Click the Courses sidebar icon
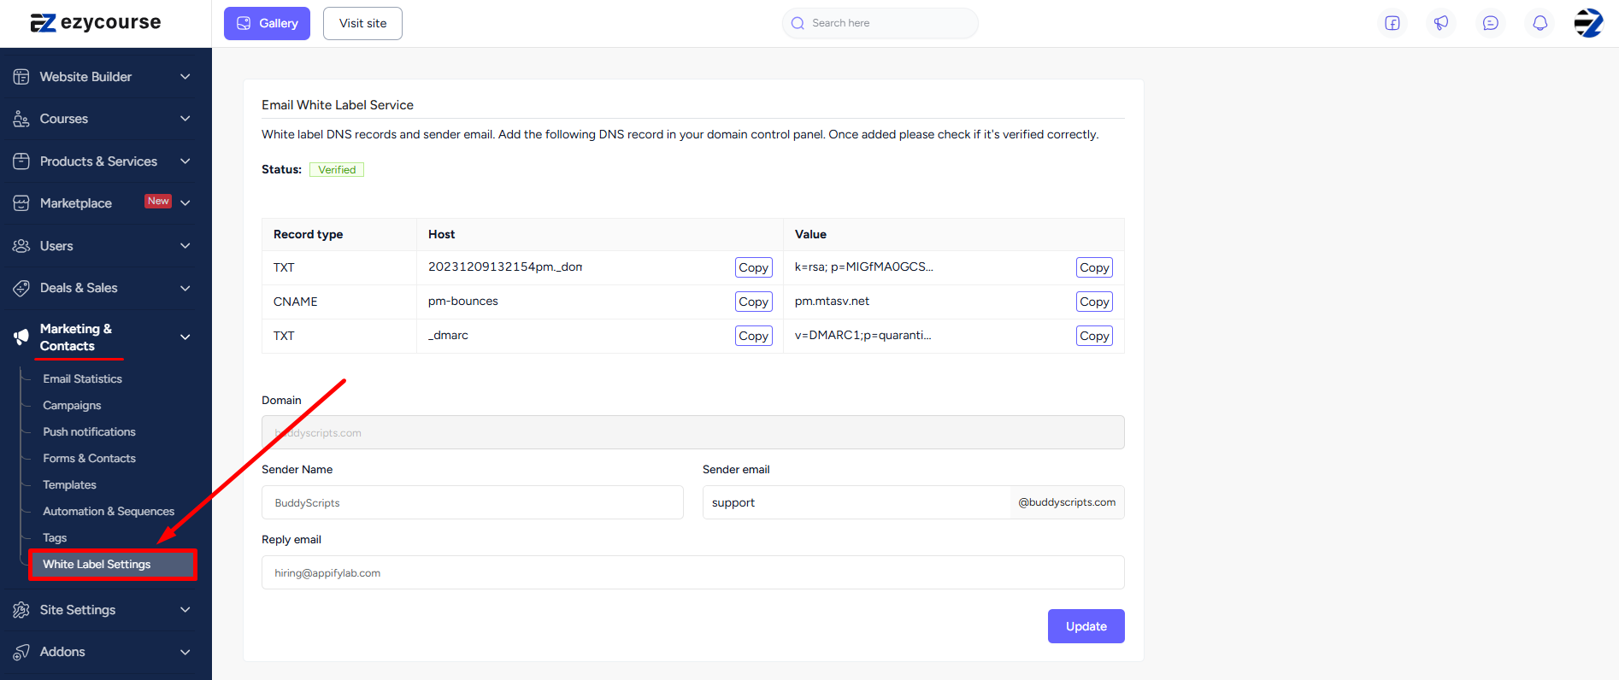The width and height of the screenshot is (1619, 680). (21, 119)
